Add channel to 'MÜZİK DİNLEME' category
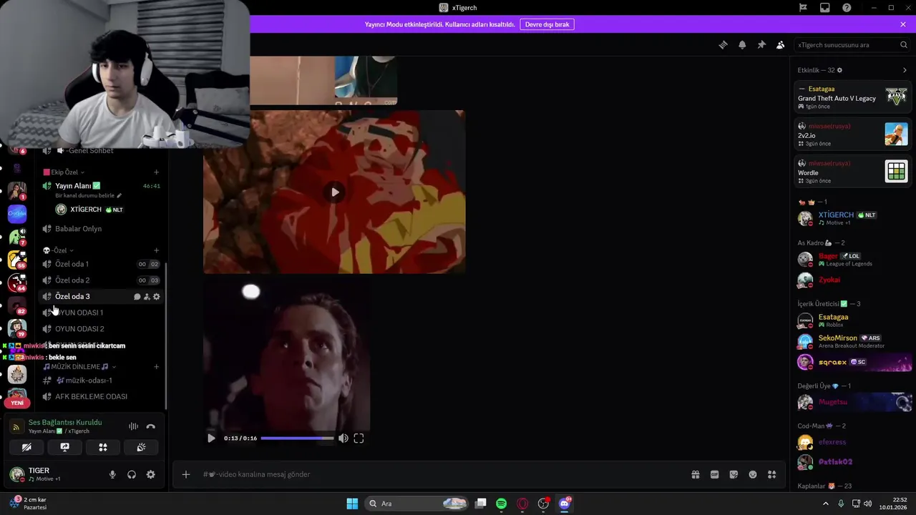 click(156, 367)
